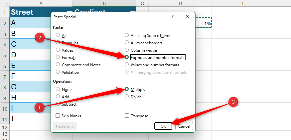The width and height of the screenshot is (291, 140).
Task: Choose the Values paste option
Action: click(58, 50)
